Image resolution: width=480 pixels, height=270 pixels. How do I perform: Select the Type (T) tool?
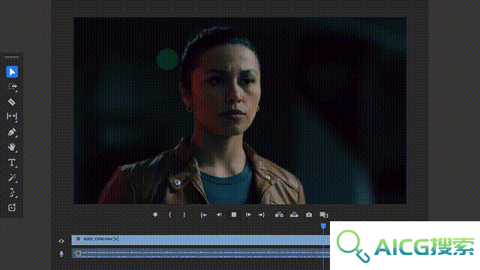(12, 162)
